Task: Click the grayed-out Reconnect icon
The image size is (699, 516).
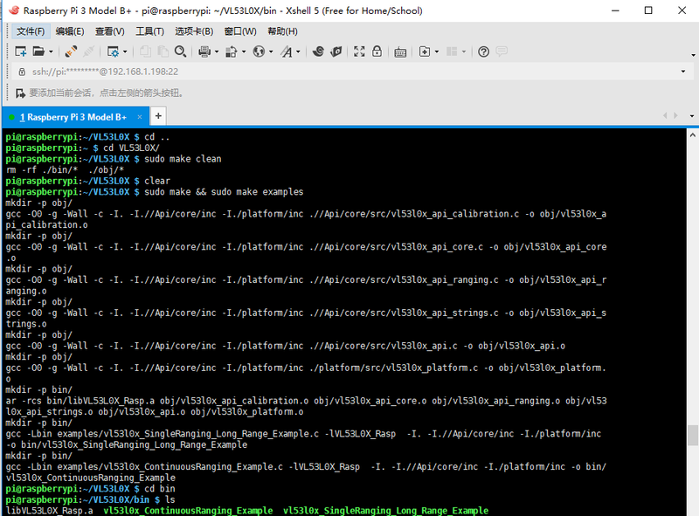Action: (89, 52)
